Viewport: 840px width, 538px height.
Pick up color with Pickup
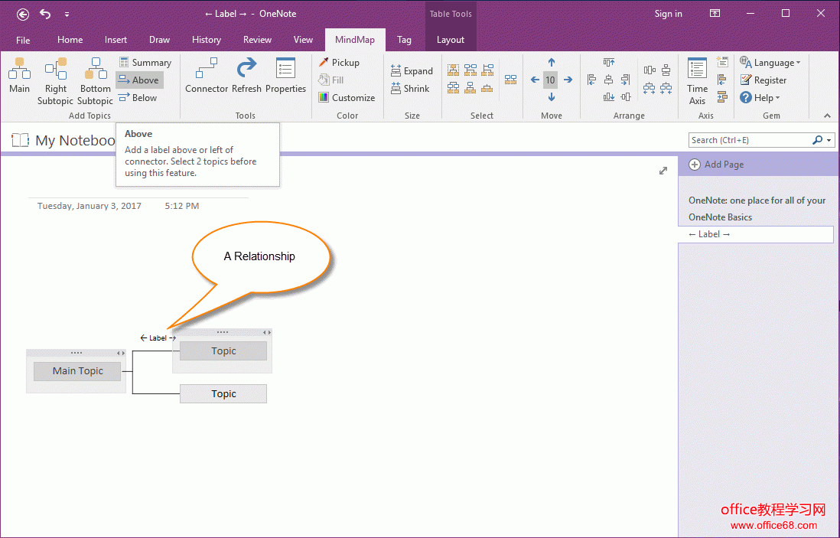tap(339, 63)
